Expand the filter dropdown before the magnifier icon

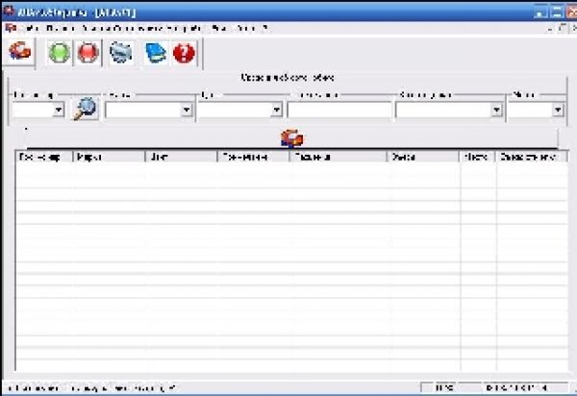pyautogui.click(x=59, y=110)
